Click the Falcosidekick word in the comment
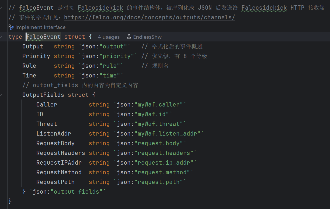This screenshot has width=330, height=209. pyautogui.click(x=100, y=8)
